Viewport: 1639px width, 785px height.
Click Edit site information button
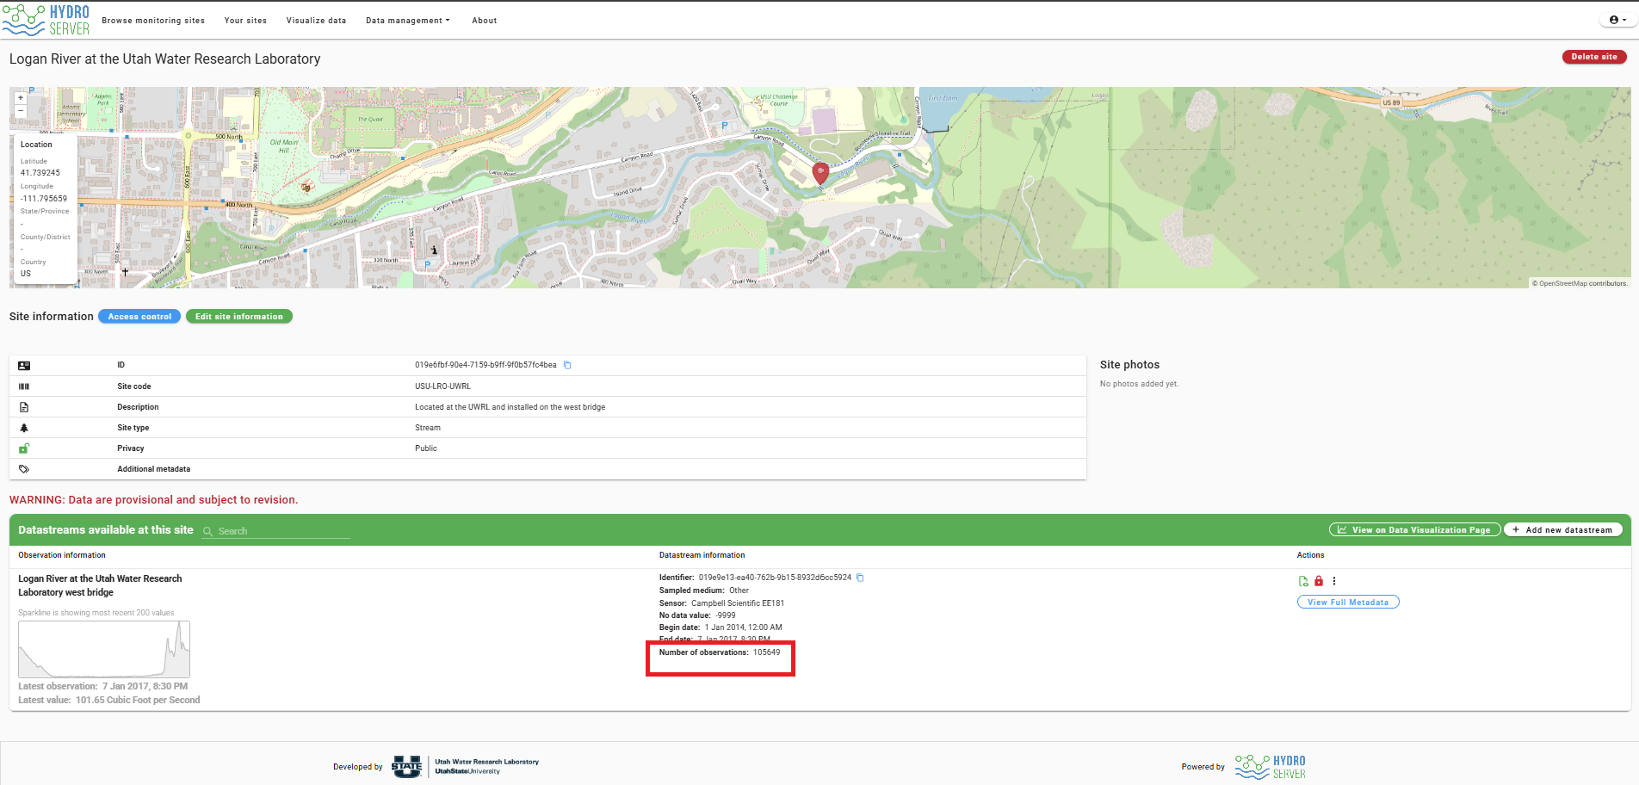(239, 317)
